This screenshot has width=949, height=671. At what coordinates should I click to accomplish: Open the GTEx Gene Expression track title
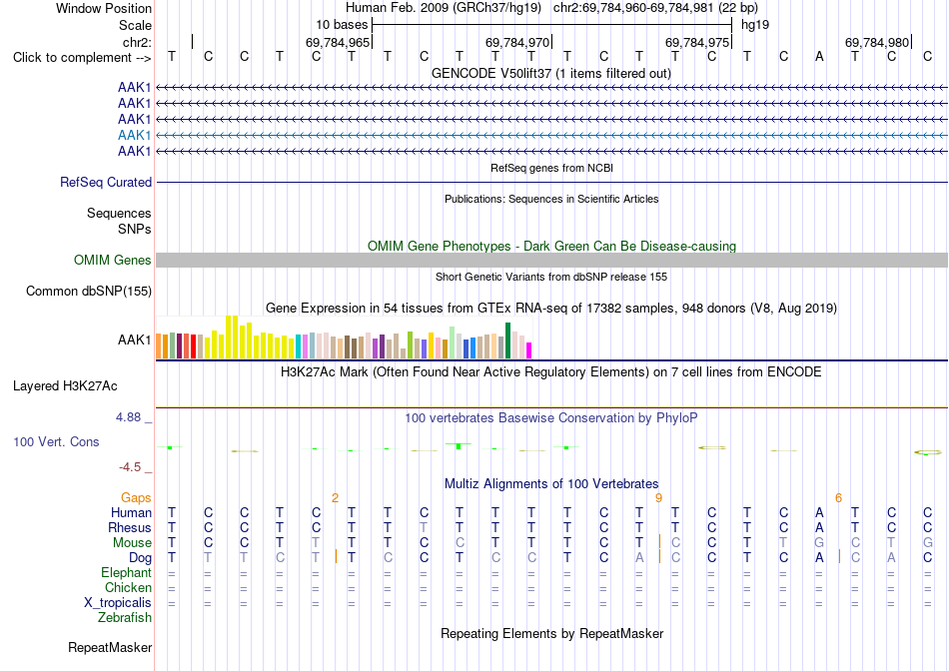tap(551, 308)
